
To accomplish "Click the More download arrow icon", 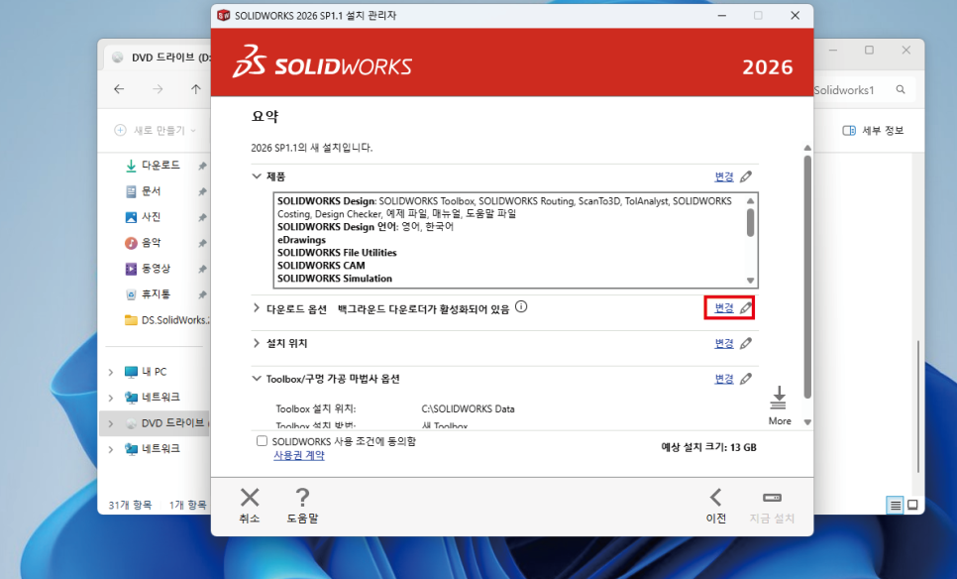I will (779, 398).
